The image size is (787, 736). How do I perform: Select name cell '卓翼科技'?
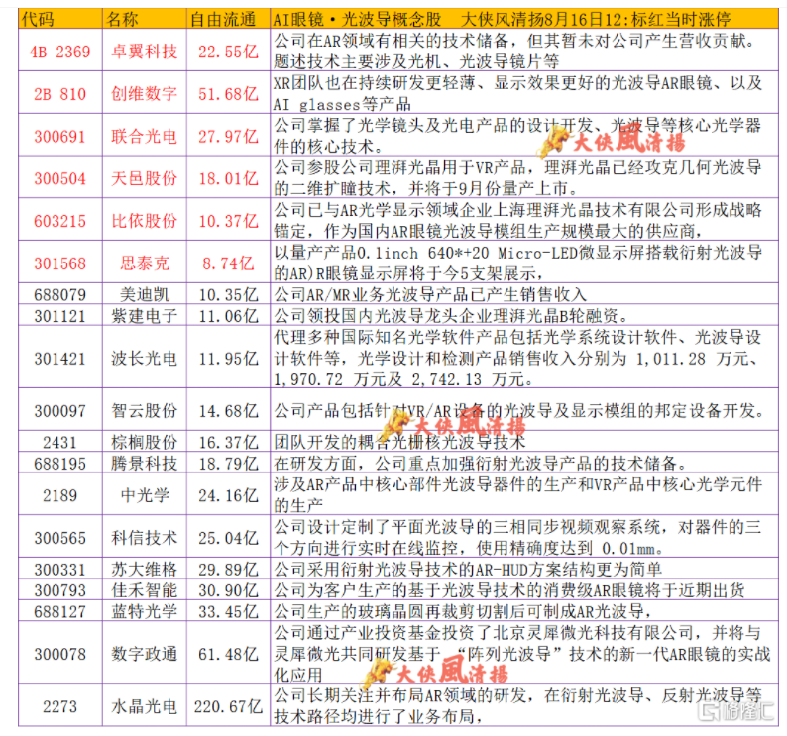(145, 51)
